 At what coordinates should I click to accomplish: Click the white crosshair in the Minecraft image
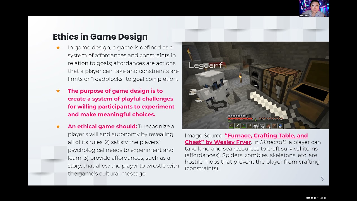coord(256,85)
